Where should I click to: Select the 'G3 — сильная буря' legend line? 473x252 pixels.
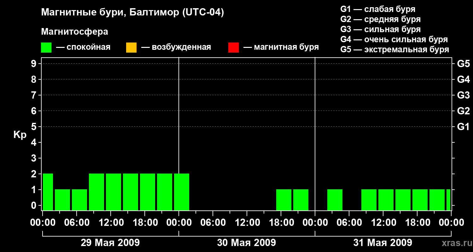click(381, 29)
